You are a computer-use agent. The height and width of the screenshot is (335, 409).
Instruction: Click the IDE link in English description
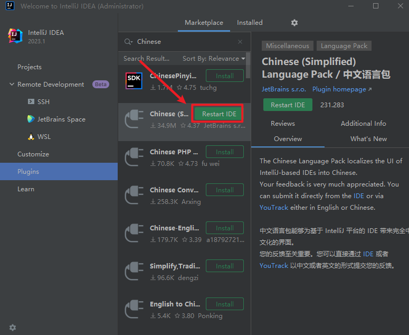pyautogui.click(x=359, y=196)
